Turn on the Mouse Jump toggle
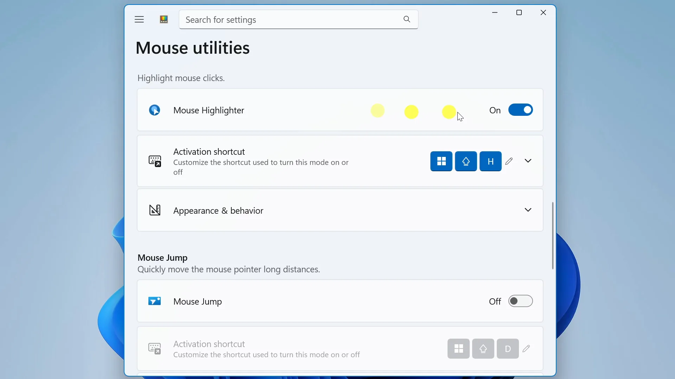Image resolution: width=675 pixels, height=379 pixels. tap(521, 301)
